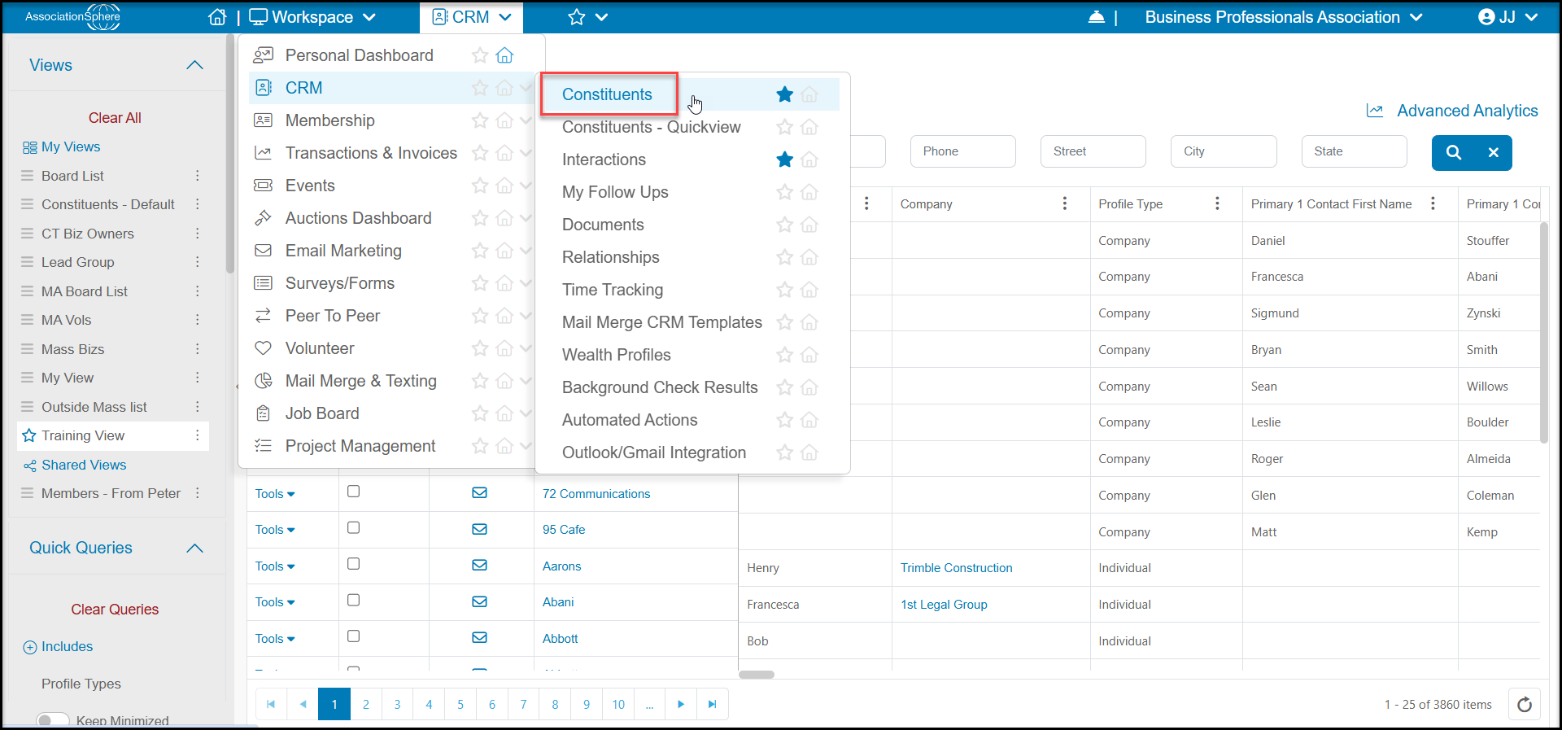Expand the Membership submenu chevron
The image size is (1562, 730).
click(x=526, y=120)
